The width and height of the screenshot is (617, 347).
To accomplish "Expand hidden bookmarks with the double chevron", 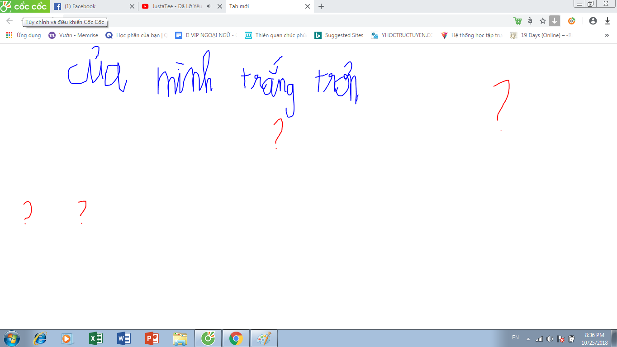I will tap(607, 35).
